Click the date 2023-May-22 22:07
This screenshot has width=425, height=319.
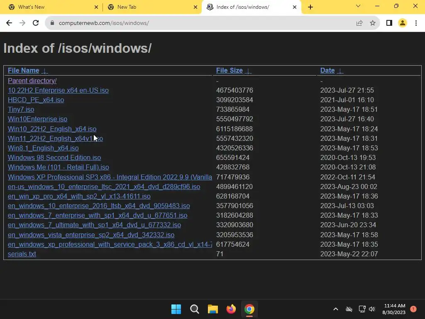(349, 254)
